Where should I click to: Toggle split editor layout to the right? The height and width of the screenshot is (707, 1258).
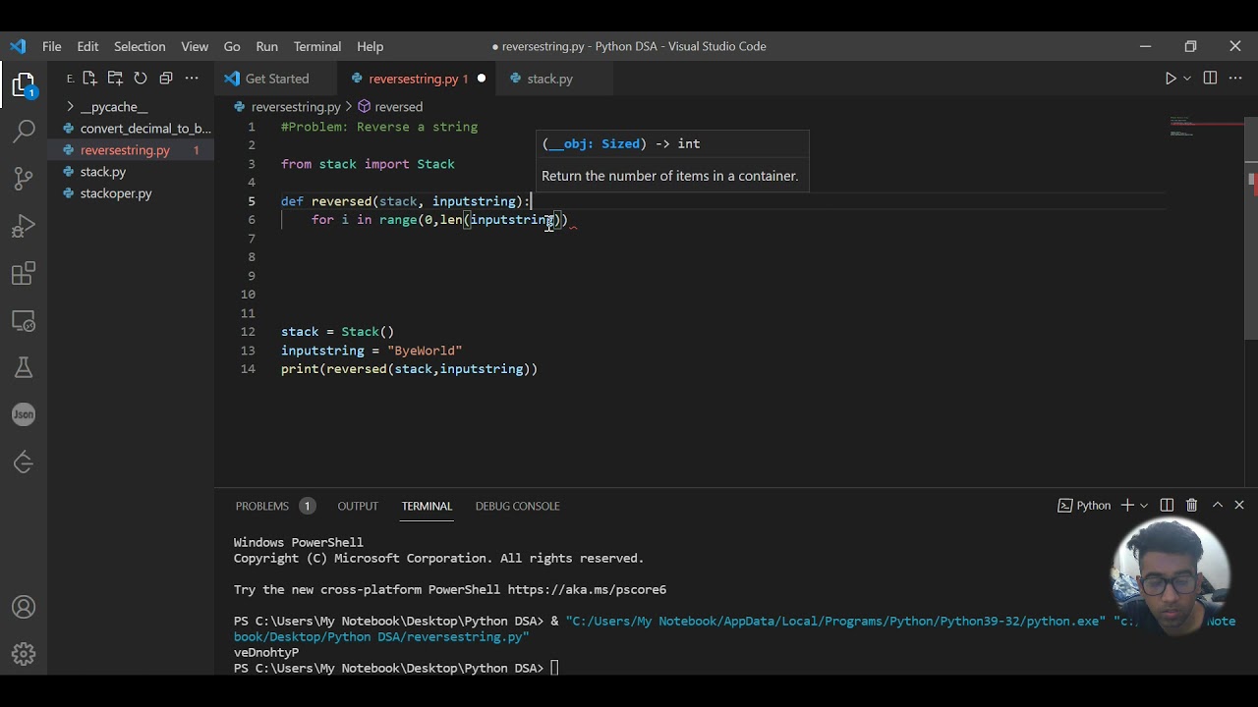point(1210,79)
